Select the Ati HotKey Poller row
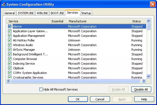This screenshot has width=157, height=105. pos(76,40)
